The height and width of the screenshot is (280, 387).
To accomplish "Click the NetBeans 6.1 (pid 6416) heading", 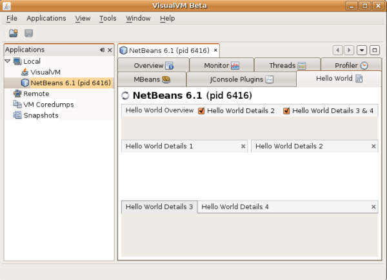I will pyautogui.click(x=192, y=95).
